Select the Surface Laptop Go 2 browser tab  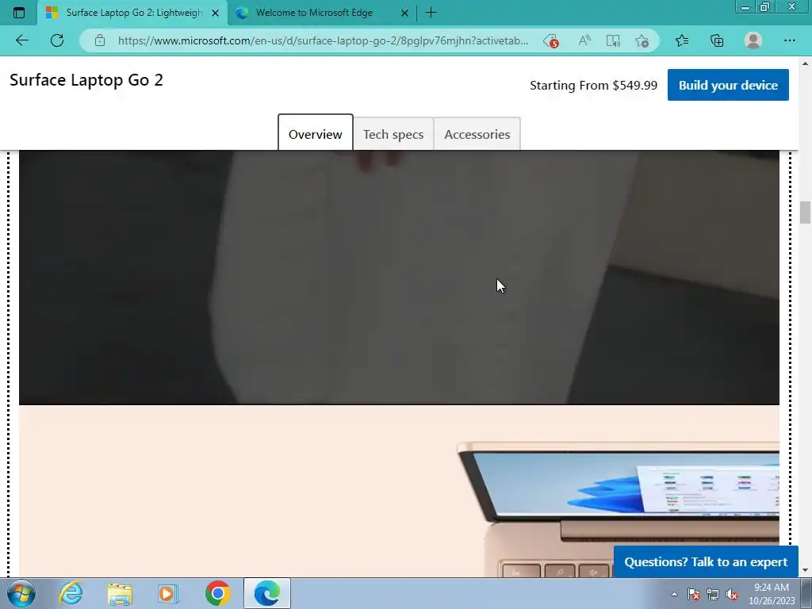coord(133,13)
